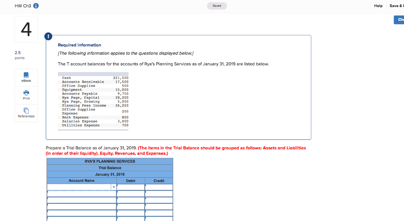This screenshot has width=404, height=221.
Task: Click the blue Check button at top right
Action: [399, 20]
